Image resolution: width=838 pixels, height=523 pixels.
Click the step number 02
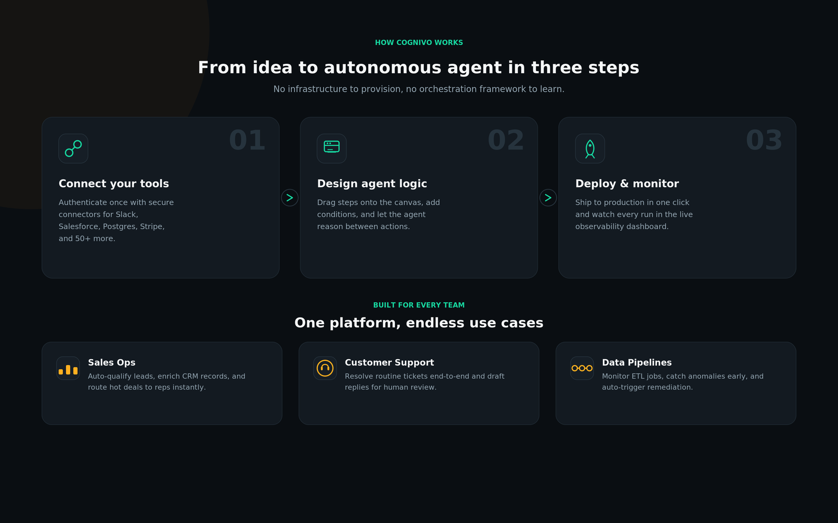[x=506, y=140]
